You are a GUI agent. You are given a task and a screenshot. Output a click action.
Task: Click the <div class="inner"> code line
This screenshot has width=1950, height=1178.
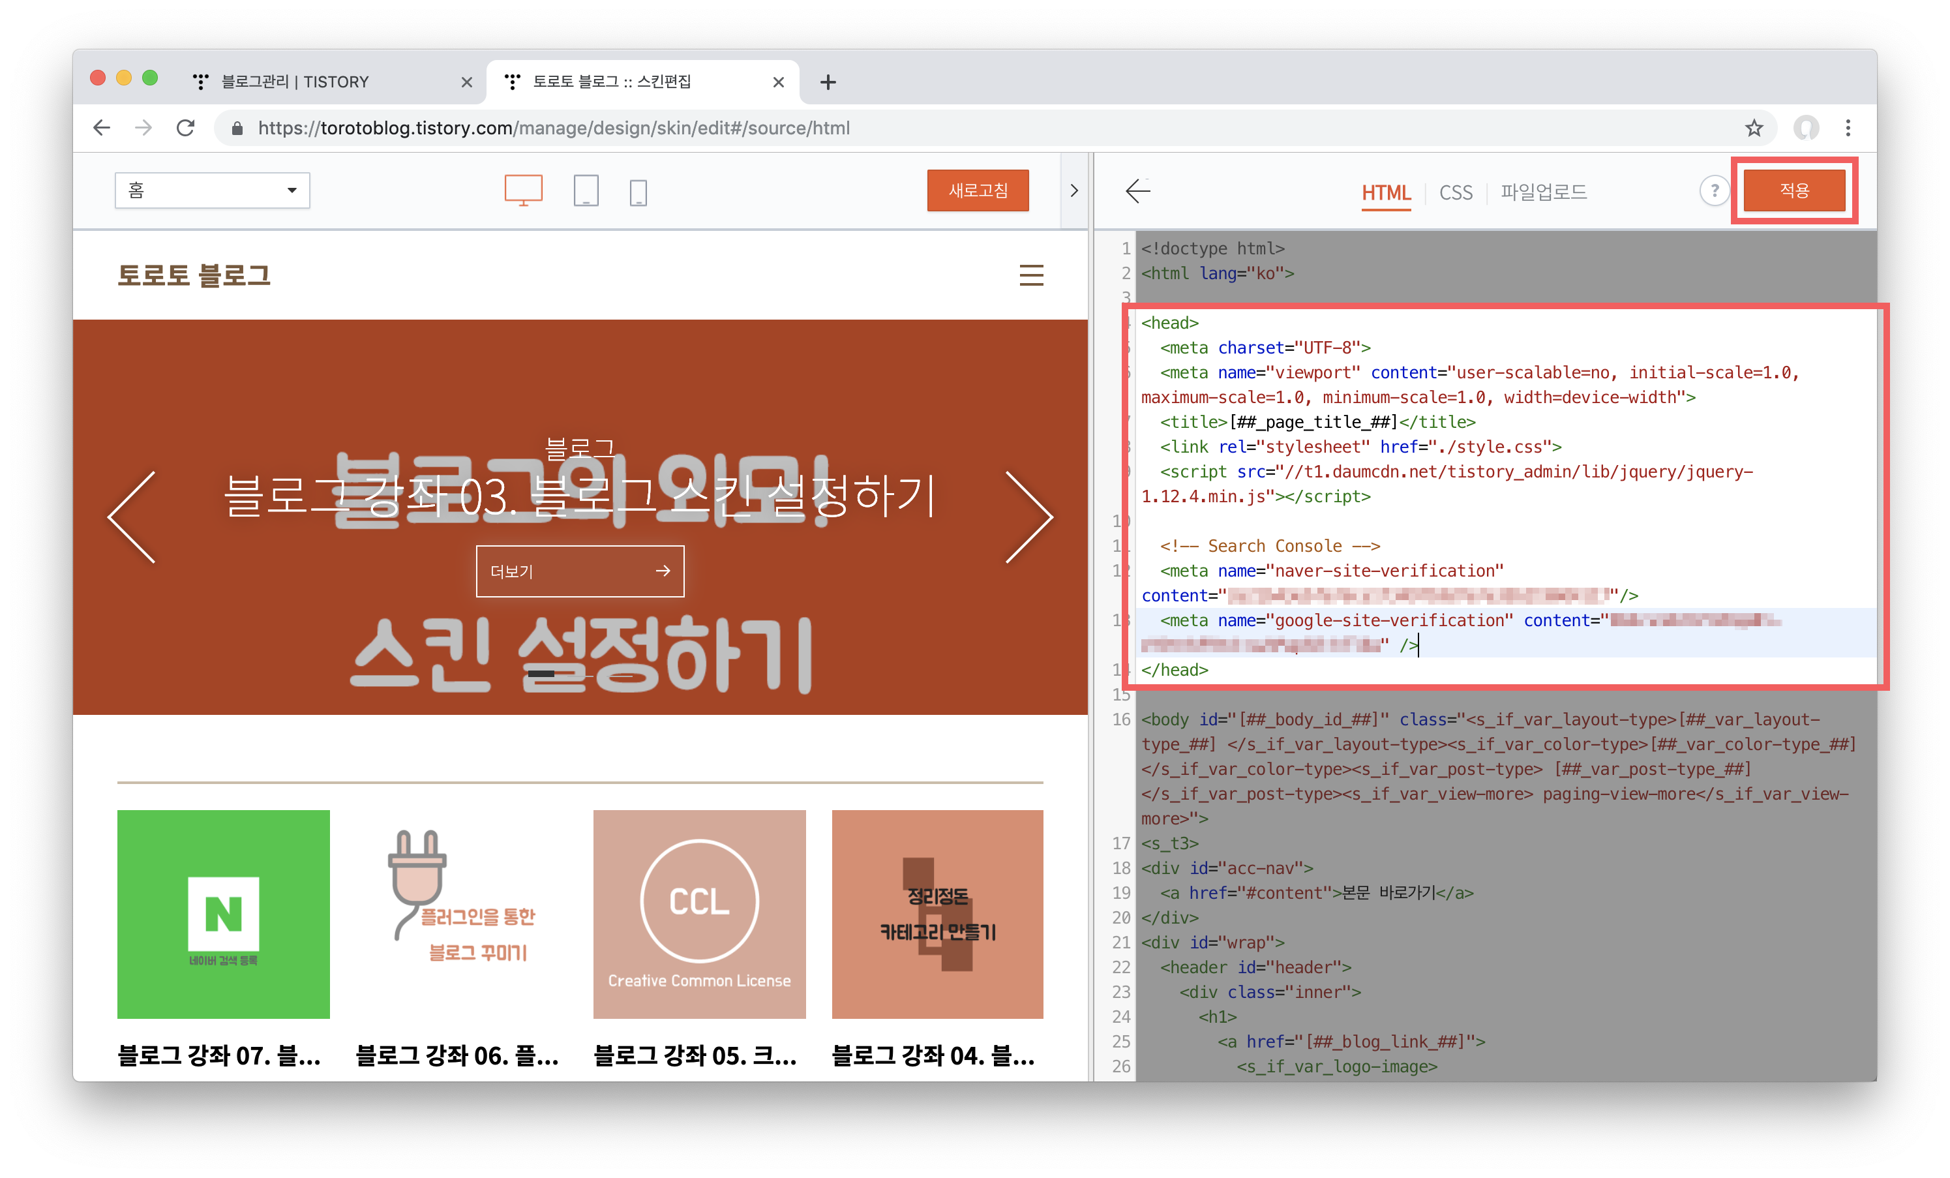(1269, 992)
